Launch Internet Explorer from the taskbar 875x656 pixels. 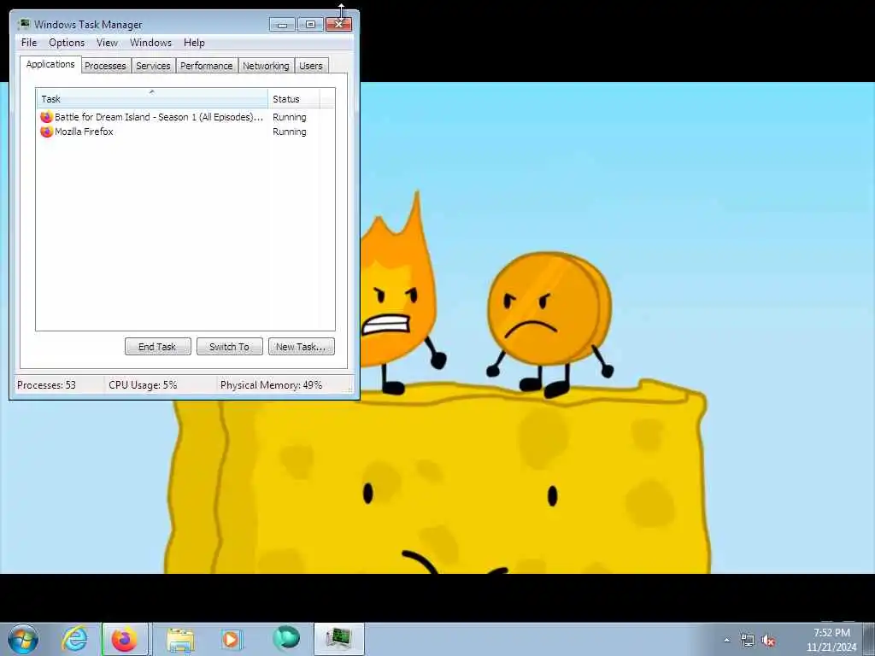[75, 639]
